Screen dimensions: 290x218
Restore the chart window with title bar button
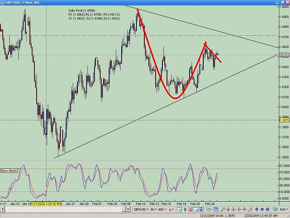coord(283,2)
